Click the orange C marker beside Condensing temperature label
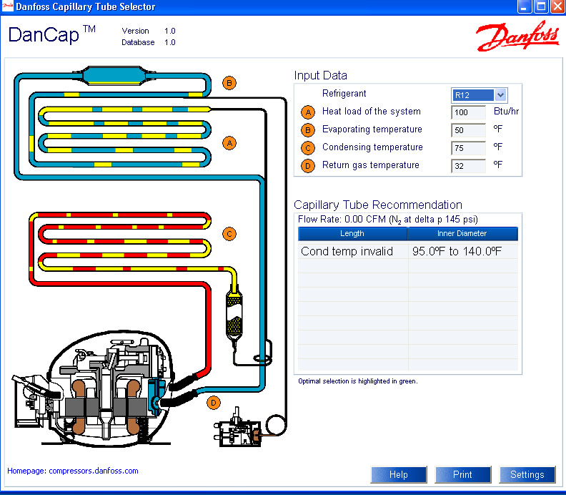This screenshot has width=566, height=495. (308, 148)
